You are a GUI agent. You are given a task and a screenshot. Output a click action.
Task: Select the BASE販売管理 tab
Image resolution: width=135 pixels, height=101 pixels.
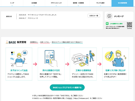coord(122,3)
